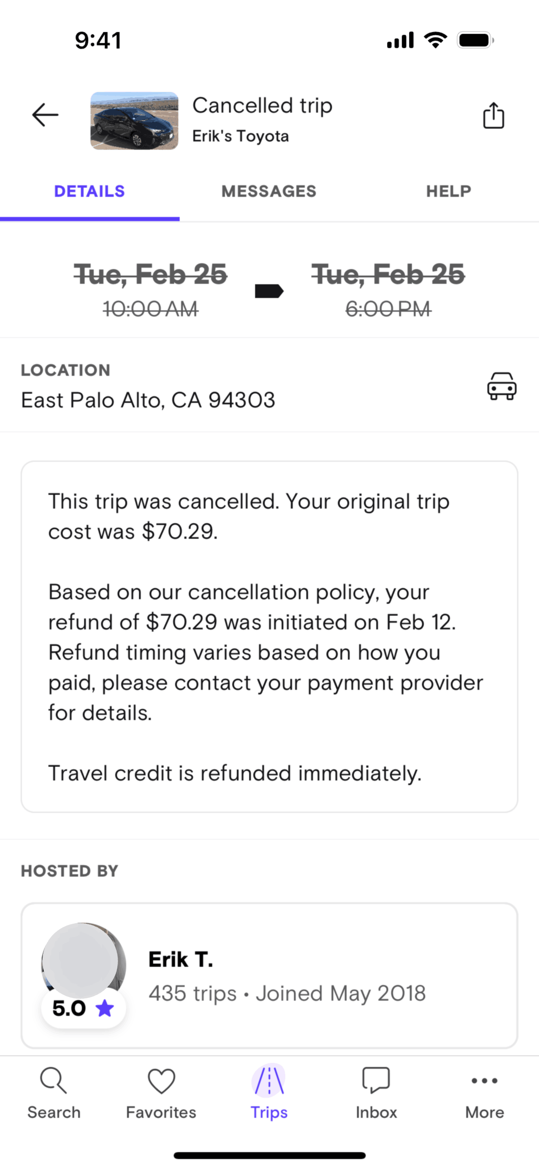This screenshot has width=539, height=1170.
Task: Tap the Cancelled trip title
Action: [x=262, y=106]
